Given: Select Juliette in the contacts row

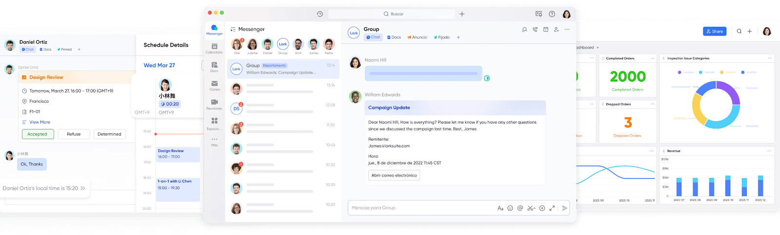Looking at the screenshot, I should click(253, 46).
